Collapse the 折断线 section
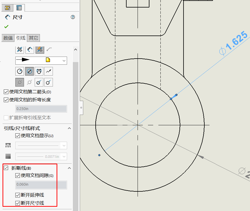 click(69, 168)
